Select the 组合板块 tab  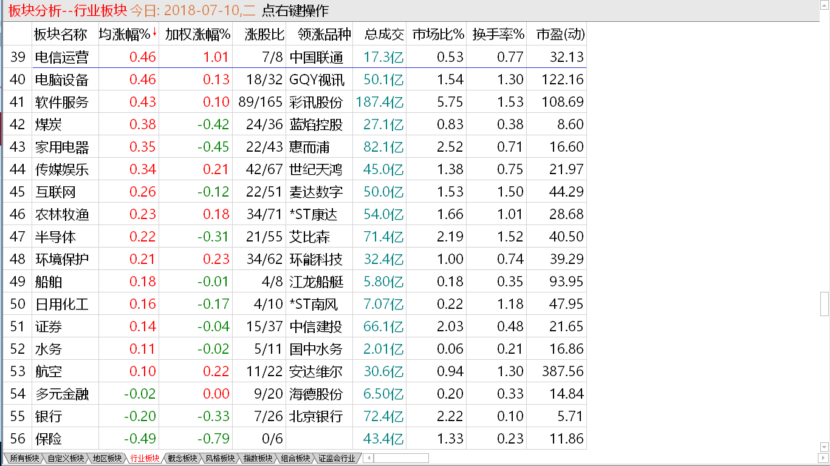click(295, 458)
